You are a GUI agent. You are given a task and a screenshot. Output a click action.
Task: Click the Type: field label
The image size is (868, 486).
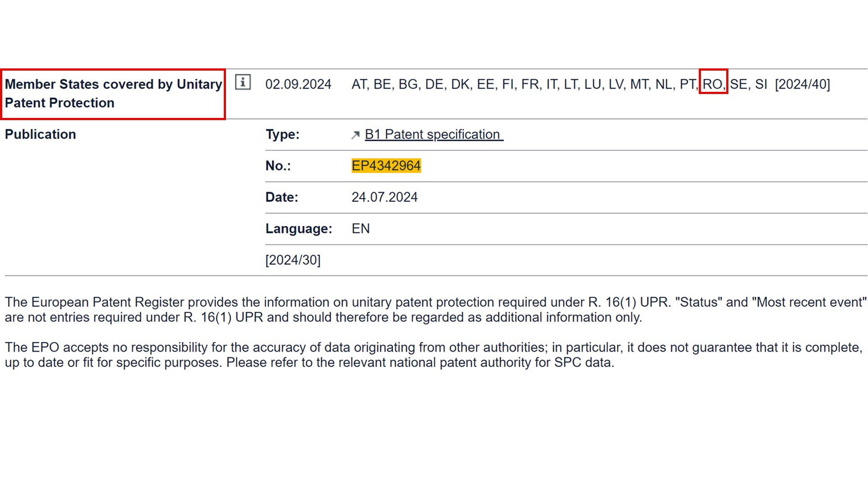click(282, 135)
